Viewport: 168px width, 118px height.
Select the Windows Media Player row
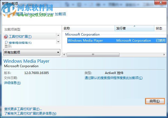[x=117, y=41]
